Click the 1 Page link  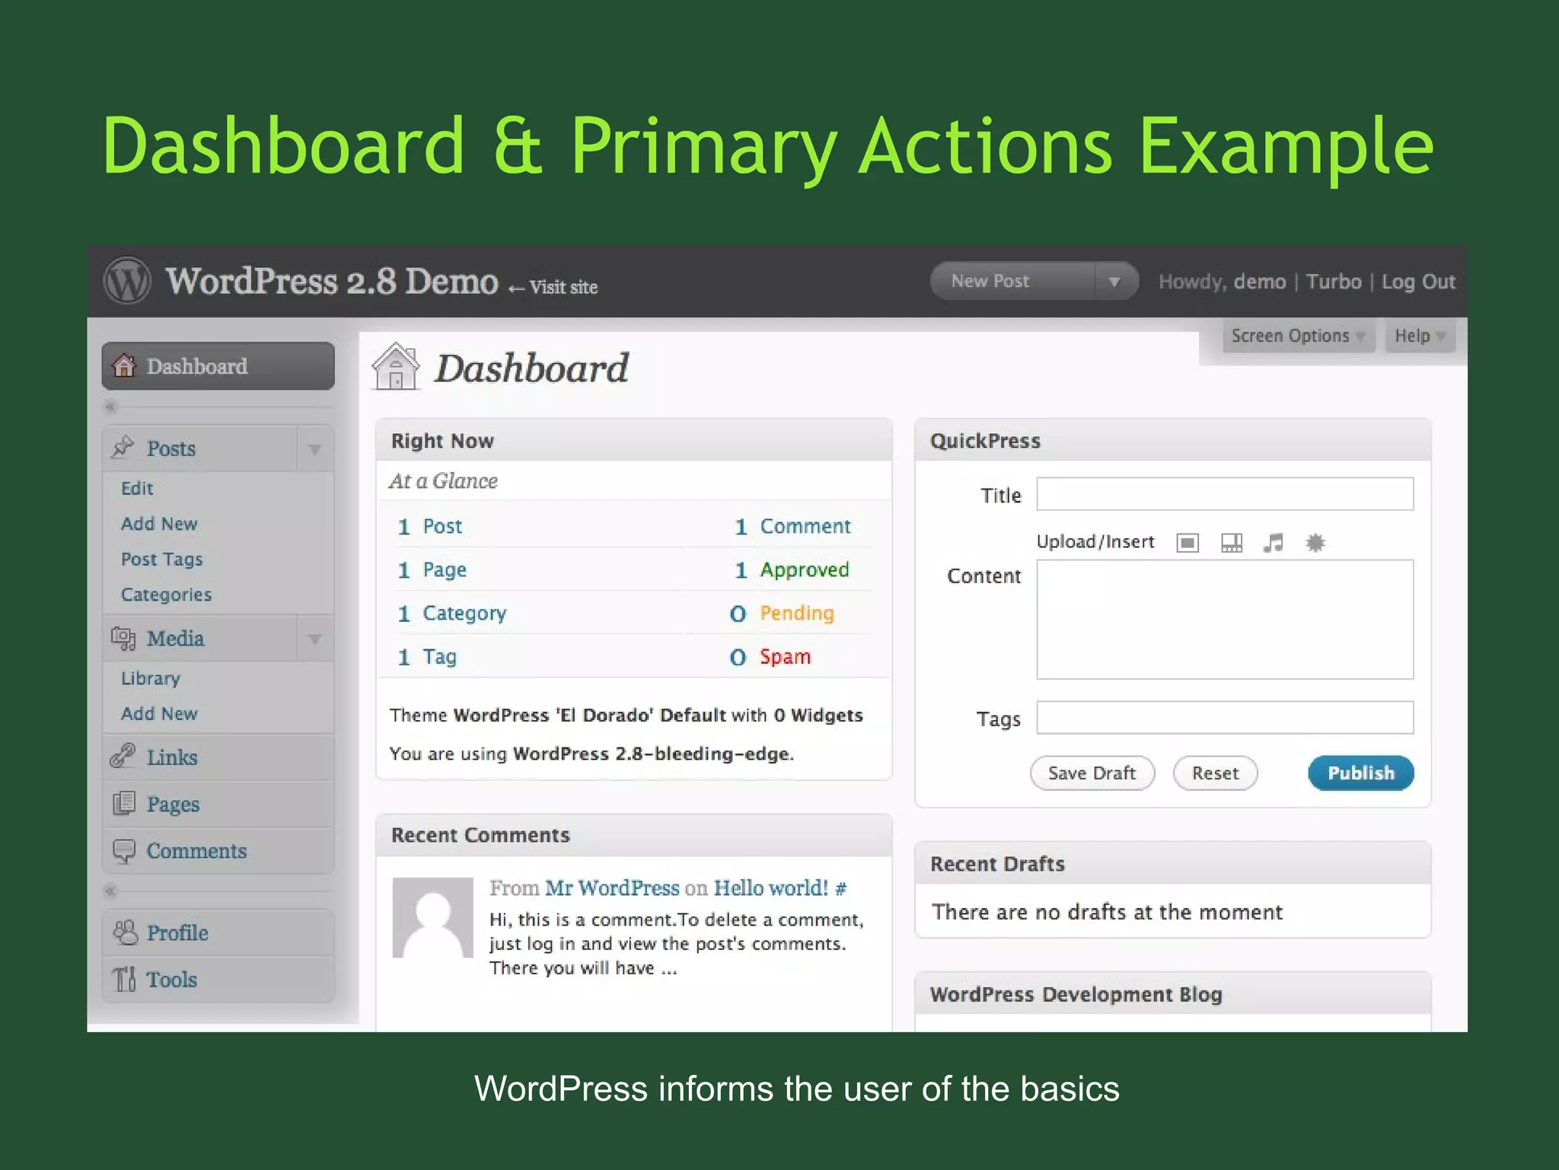[432, 569]
